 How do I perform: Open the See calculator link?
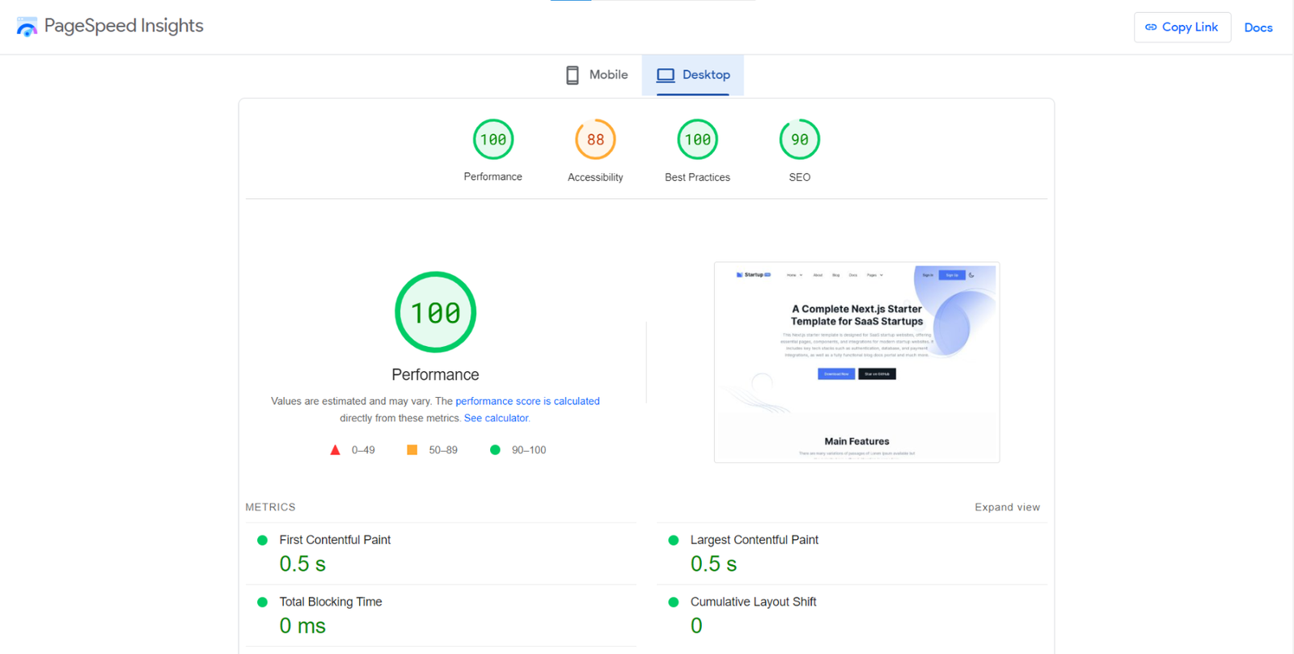click(x=496, y=418)
